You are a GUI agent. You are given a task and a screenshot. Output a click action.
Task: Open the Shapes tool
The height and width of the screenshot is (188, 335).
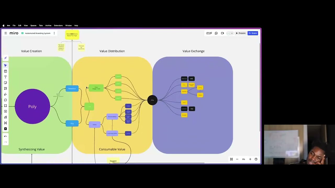pyautogui.click(x=5, y=89)
